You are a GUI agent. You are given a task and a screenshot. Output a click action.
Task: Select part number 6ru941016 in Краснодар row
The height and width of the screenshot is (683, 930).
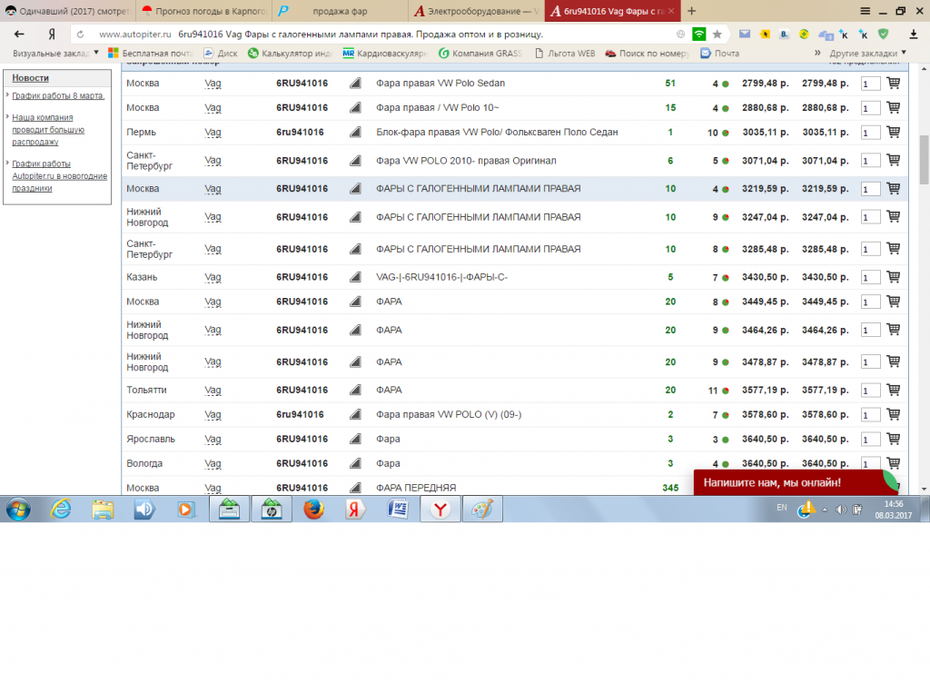pos(300,414)
